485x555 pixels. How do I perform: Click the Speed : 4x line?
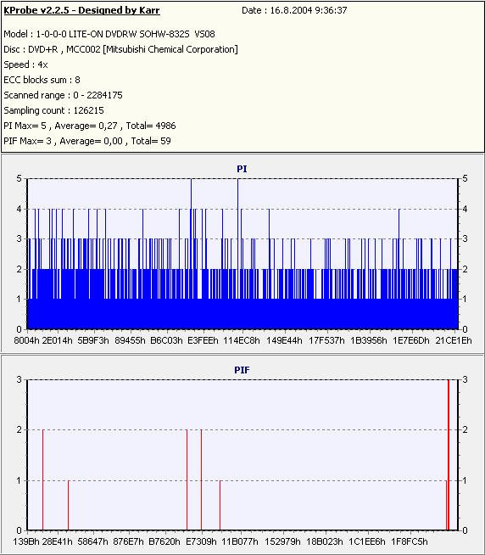coord(25,64)
